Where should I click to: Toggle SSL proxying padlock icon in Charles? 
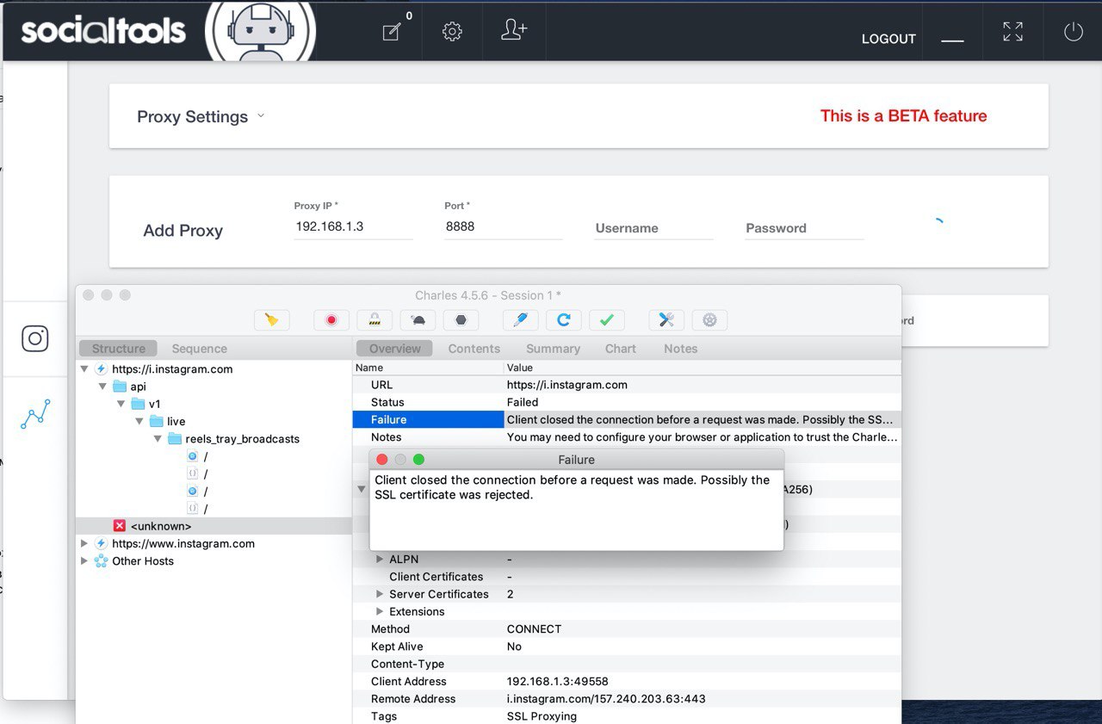tap(375, 320)
